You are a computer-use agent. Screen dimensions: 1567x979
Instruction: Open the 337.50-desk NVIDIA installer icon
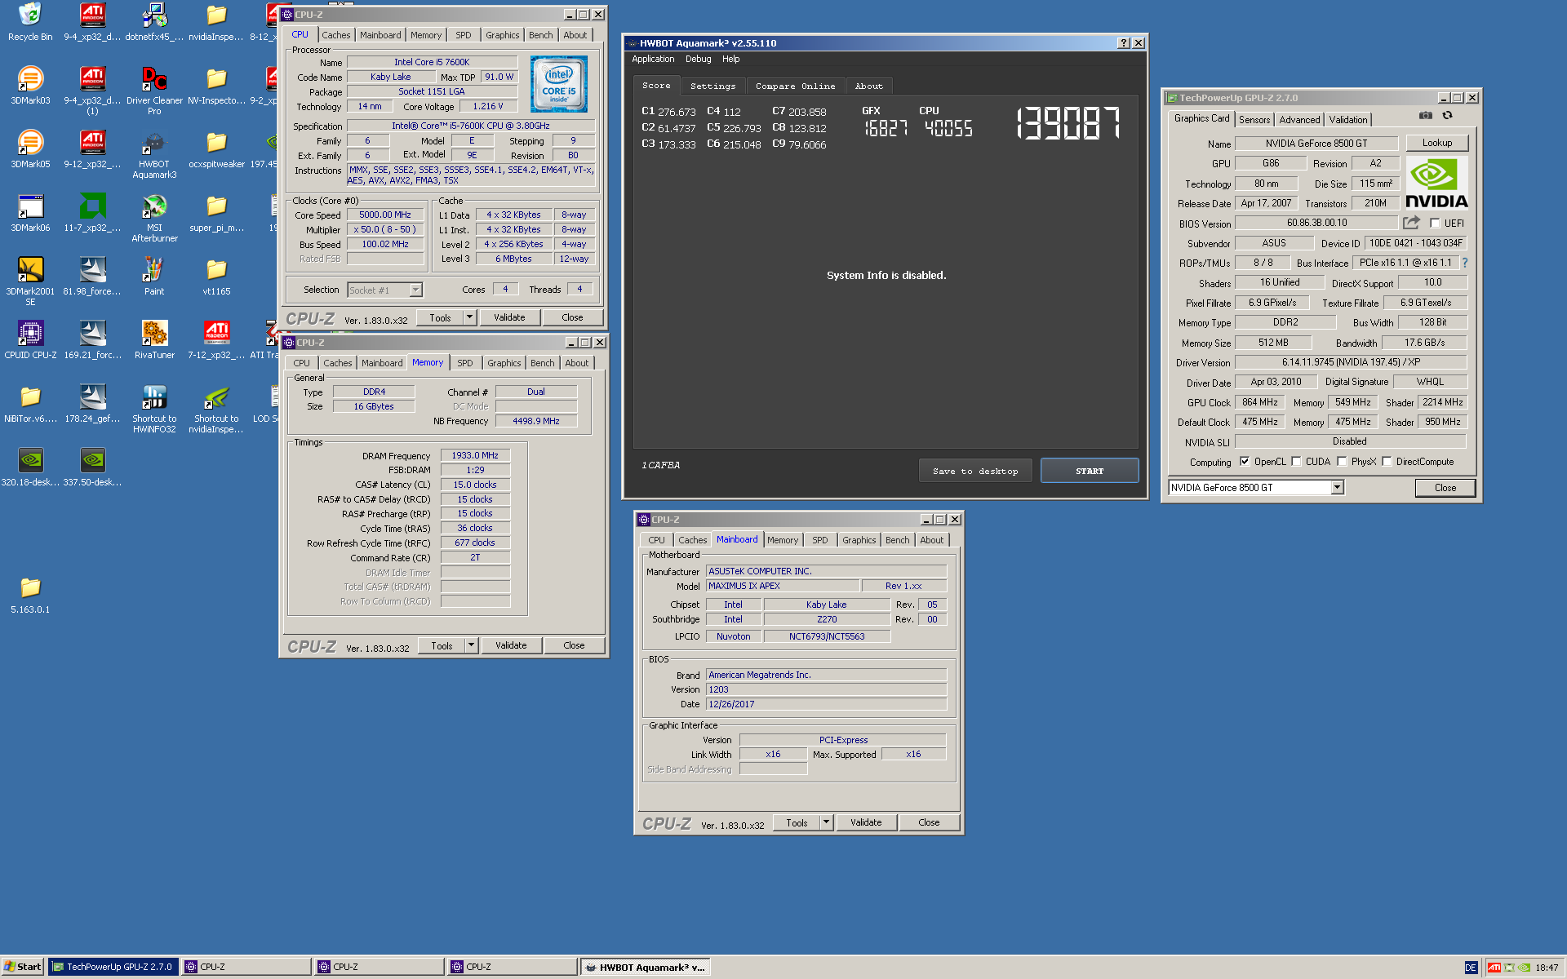point(92,467)
